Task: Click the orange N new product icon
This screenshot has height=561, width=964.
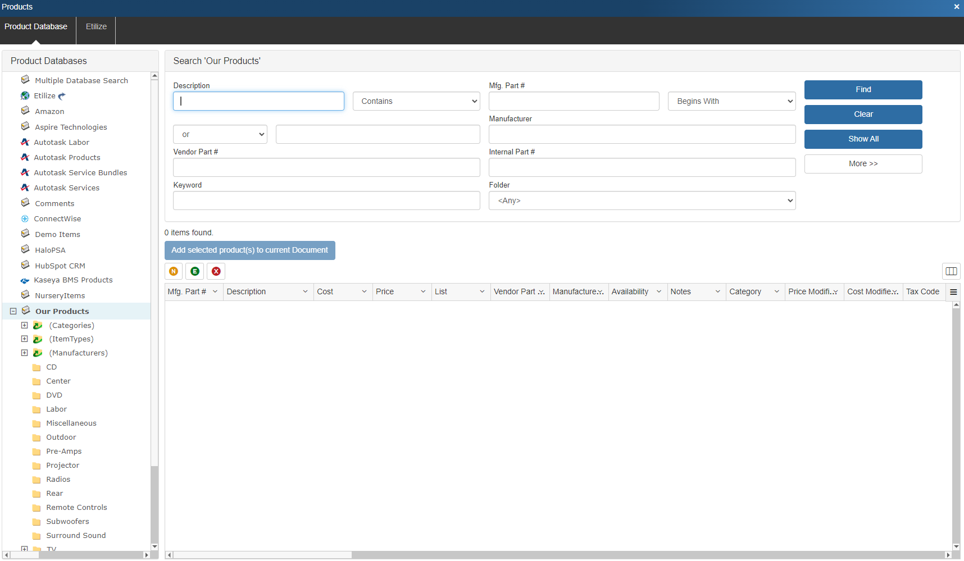Action: [174, 271]
